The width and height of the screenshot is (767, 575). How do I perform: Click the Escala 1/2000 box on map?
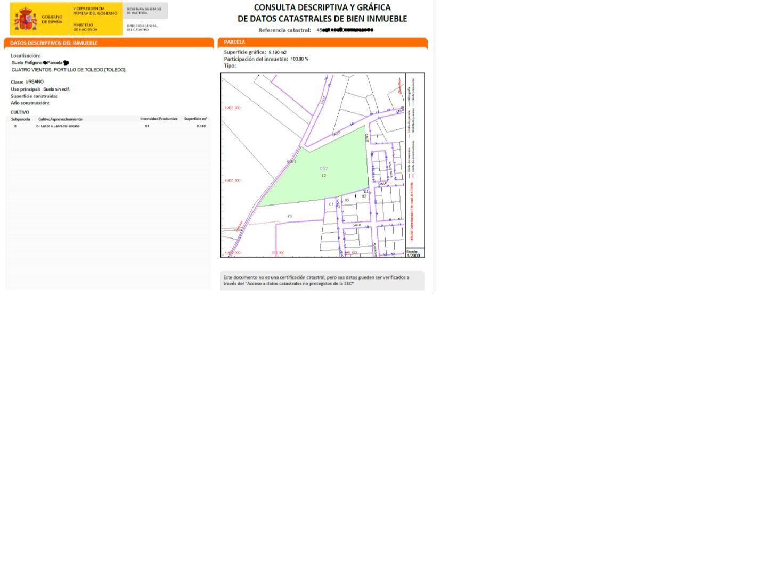[x=414, y=253]
